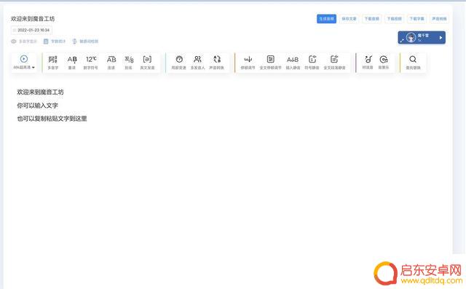Insert silence with the A♪B icon
This screenshot has width=466, height=289.
coord(293,60)
